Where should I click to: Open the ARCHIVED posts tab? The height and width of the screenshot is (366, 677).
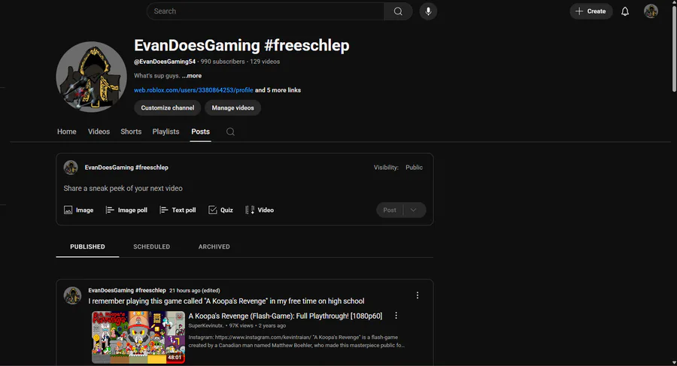pos(214,247)
